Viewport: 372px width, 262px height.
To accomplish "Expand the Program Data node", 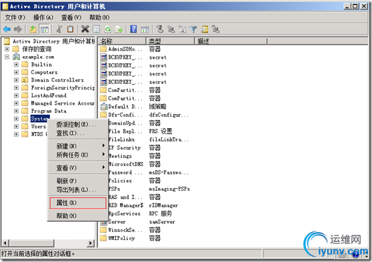I will tap(16, 111).
